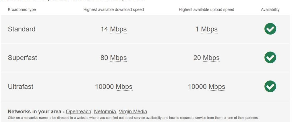Click the Ultrafast availability checkmark icon
Viewport: 294px width, 122px height.
[270, 86]
